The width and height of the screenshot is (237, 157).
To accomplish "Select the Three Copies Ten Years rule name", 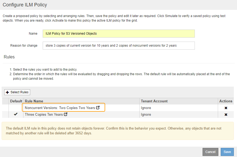I will coord(44,115).
